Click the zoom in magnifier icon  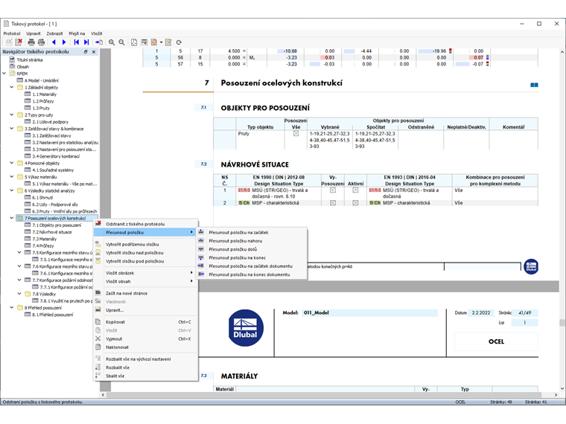[x=112, y=42]
